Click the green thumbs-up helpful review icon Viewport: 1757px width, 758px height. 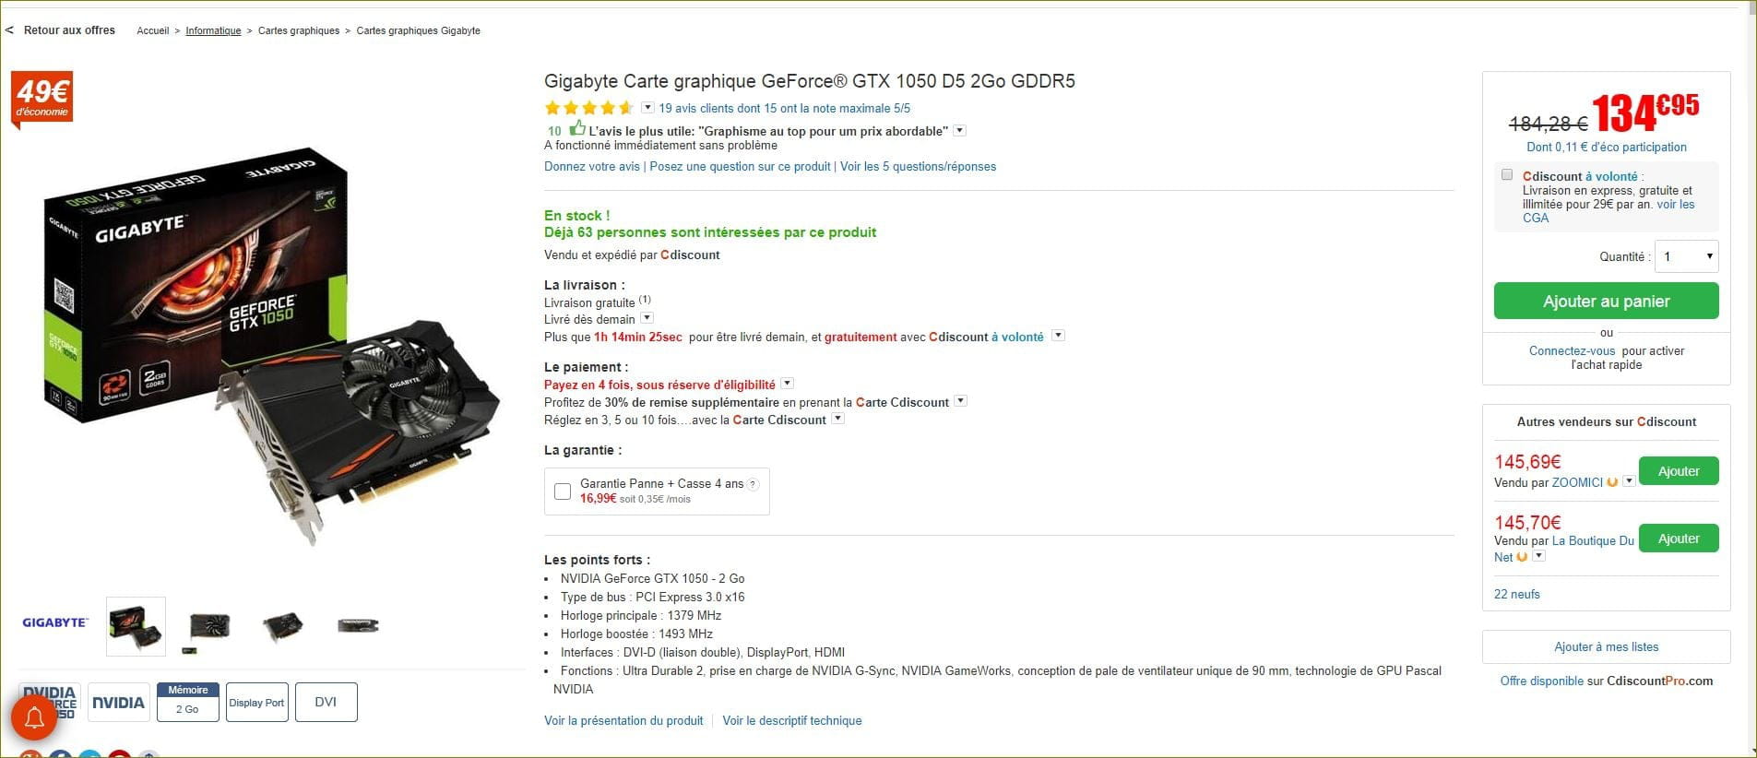(577, 128)
